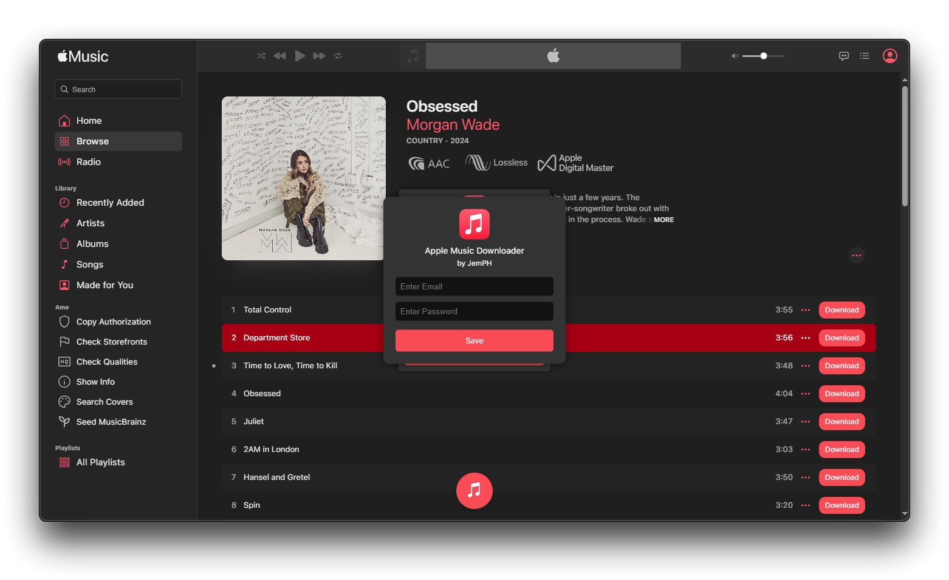Open more options for Hansel and Gretel

(806, 477)
